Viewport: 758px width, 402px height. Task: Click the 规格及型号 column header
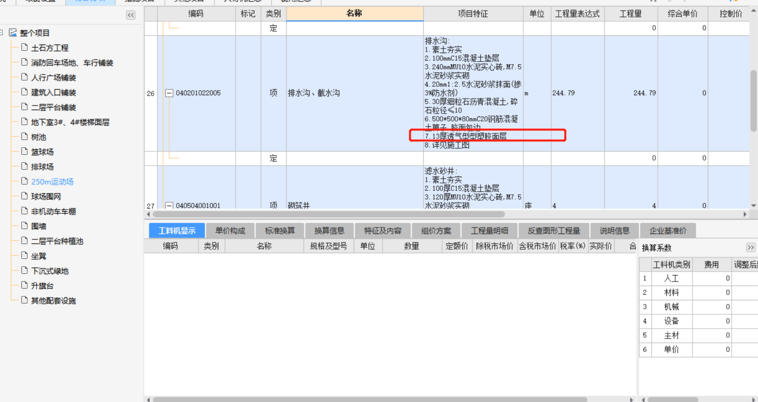tap(328, 246)
